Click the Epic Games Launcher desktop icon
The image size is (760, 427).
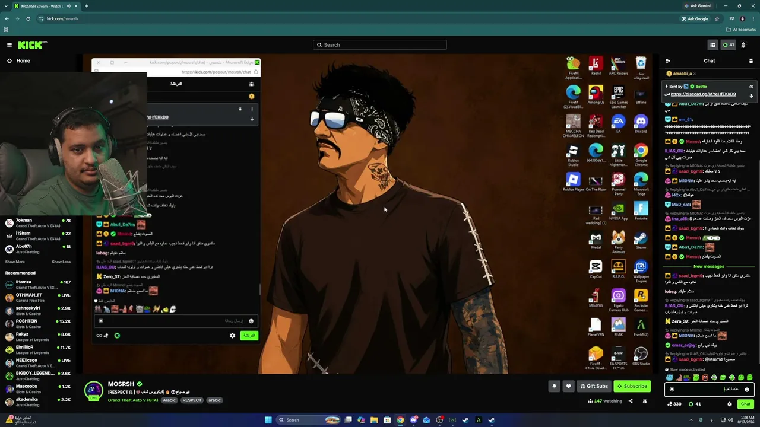(618, 97)
